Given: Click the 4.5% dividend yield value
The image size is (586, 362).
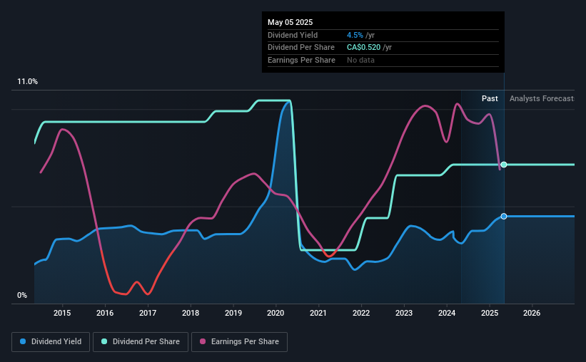Looking at the screenshot, I should click(x=355, y=35).
